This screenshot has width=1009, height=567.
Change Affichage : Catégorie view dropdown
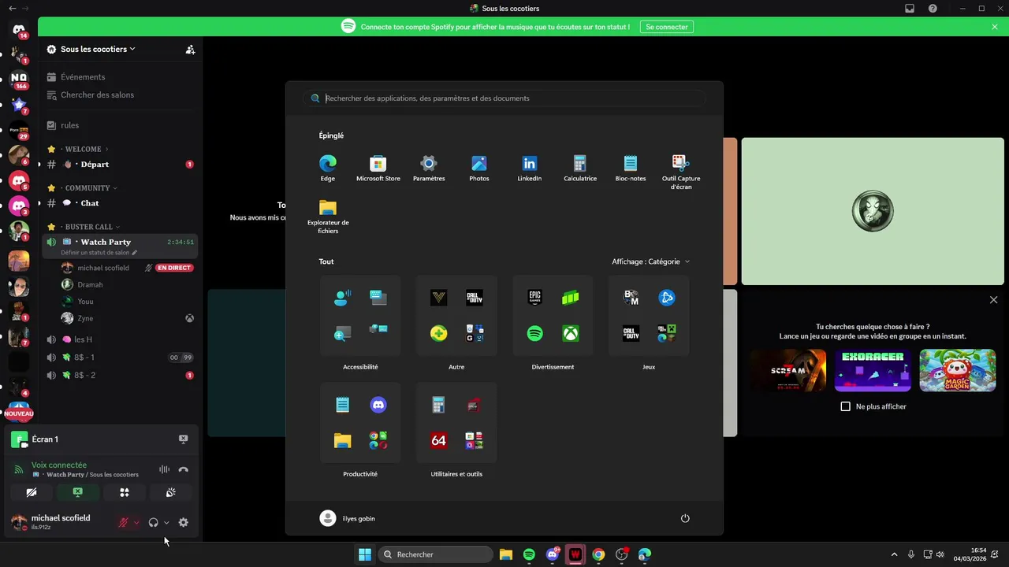[650, 261]
